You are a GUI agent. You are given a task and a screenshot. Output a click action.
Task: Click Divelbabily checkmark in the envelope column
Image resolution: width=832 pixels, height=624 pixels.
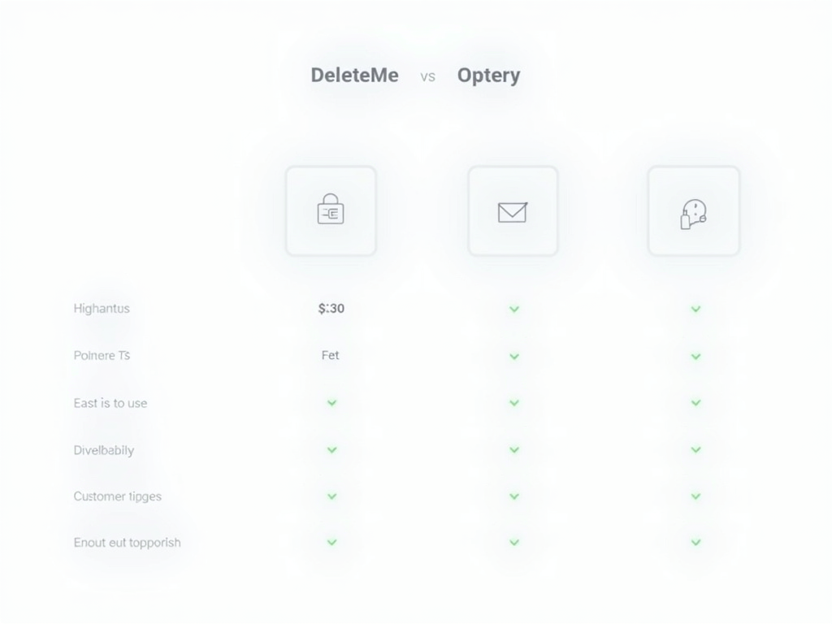click(514, 450)
